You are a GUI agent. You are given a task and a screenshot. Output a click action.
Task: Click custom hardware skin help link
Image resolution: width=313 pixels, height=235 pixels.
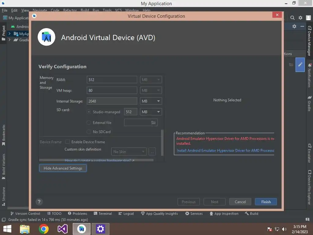tap(99, 160)
